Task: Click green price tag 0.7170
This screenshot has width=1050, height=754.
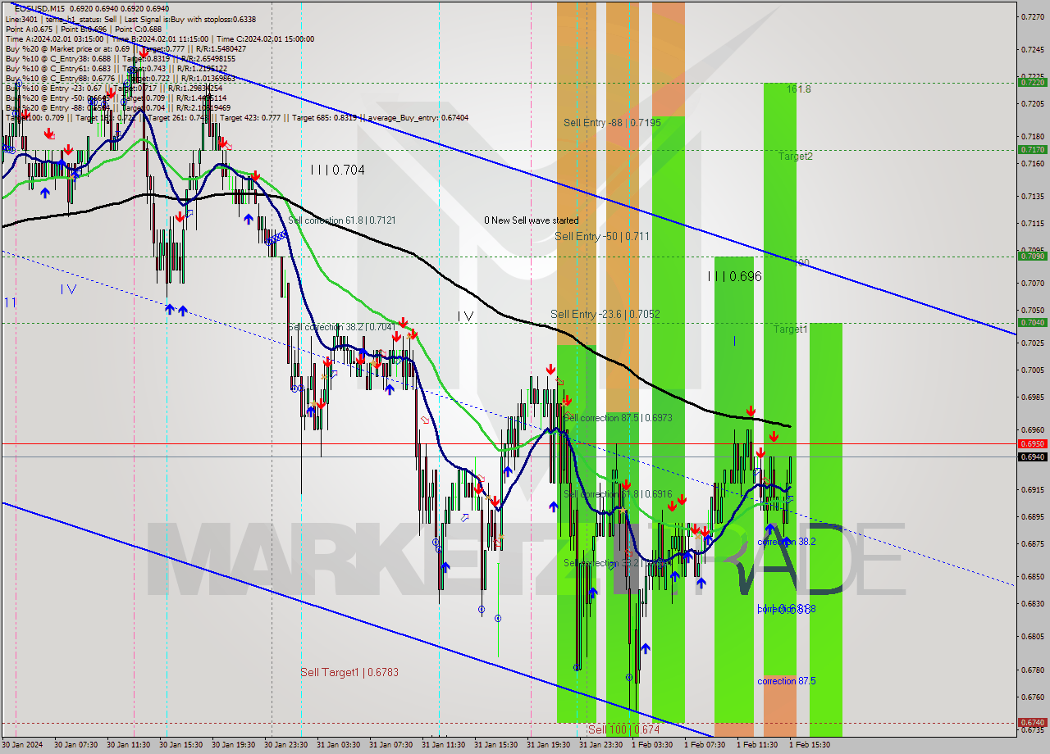Action: tap(1032, 149)
